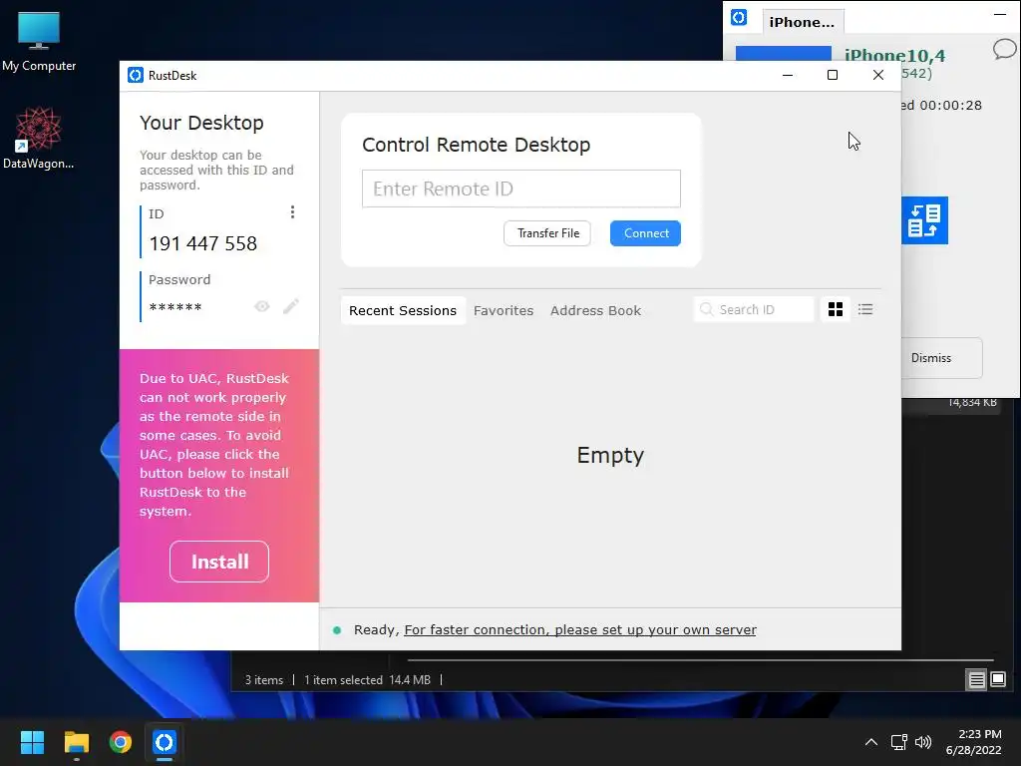Minimize the RustDesk window

pos(788,76)
